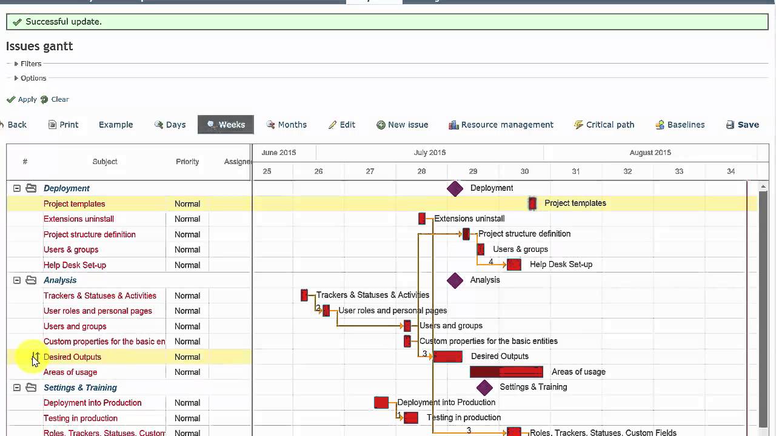Open Project structure definition issue link
Screen dimensions: 776x436
point(90,234)
